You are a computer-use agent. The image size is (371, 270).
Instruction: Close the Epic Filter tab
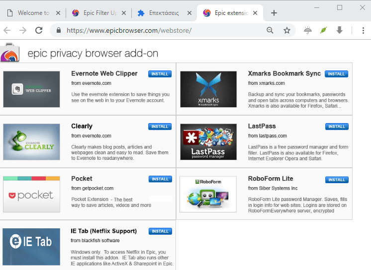coord(124,13)
